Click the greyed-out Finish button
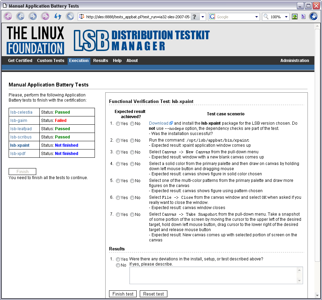This screenshot has width=322, height=300. tap(22, 172)
